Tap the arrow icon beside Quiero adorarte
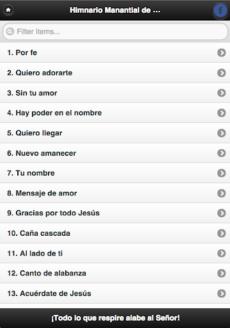230x328 pixels. [222, 73]
